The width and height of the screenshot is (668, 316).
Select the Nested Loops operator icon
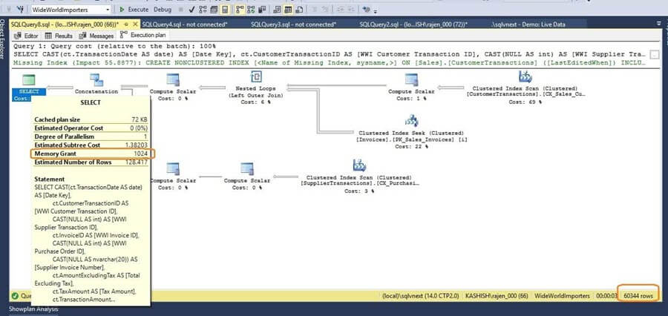point(255,76)
